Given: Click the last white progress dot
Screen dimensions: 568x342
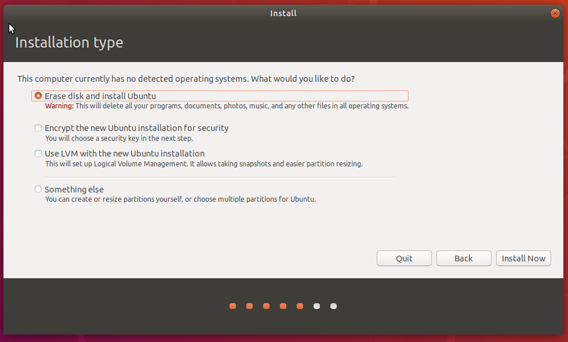Looking at the screenshot, I should pos(333,306).
